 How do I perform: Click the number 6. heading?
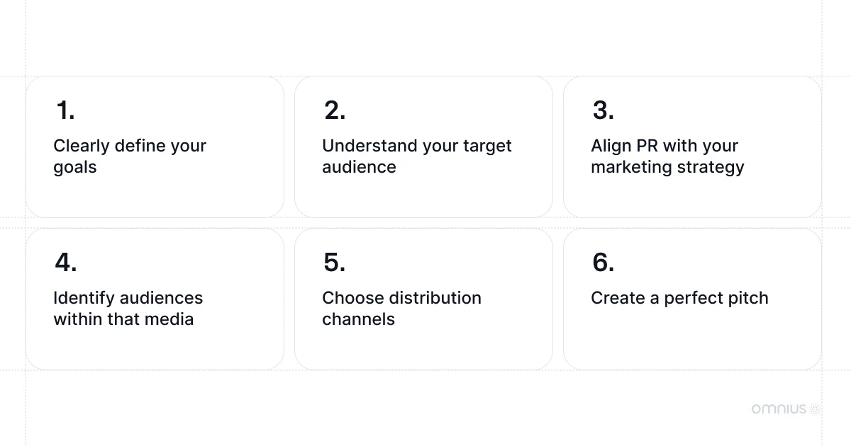click(603, 263)
